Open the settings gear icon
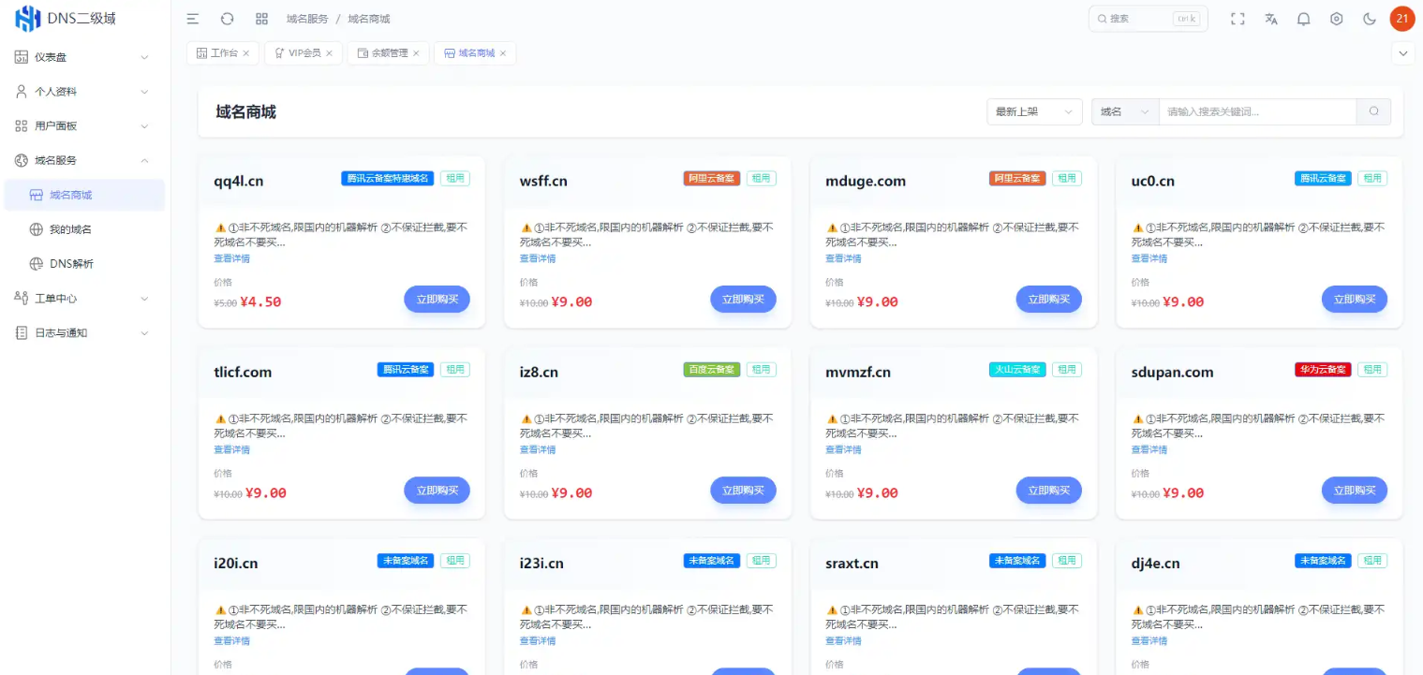 click(x=1336, y=18)
